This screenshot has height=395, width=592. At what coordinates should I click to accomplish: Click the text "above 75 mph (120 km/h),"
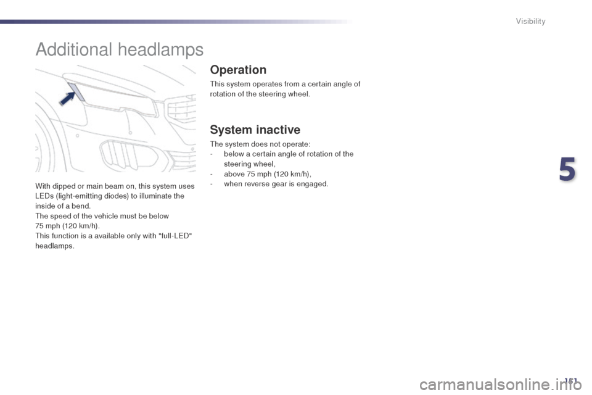coord(268,174)
